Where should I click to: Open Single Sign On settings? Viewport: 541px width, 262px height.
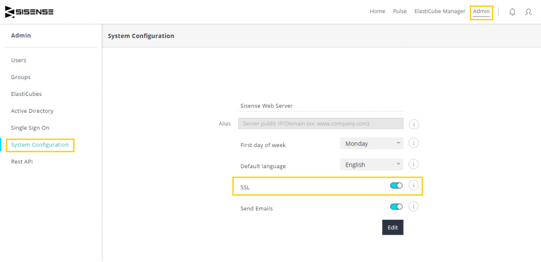tap(30, 128)
